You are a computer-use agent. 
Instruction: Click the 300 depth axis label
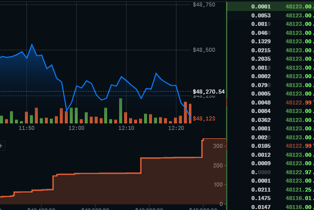pyautogui.click(x=218, y=146)
